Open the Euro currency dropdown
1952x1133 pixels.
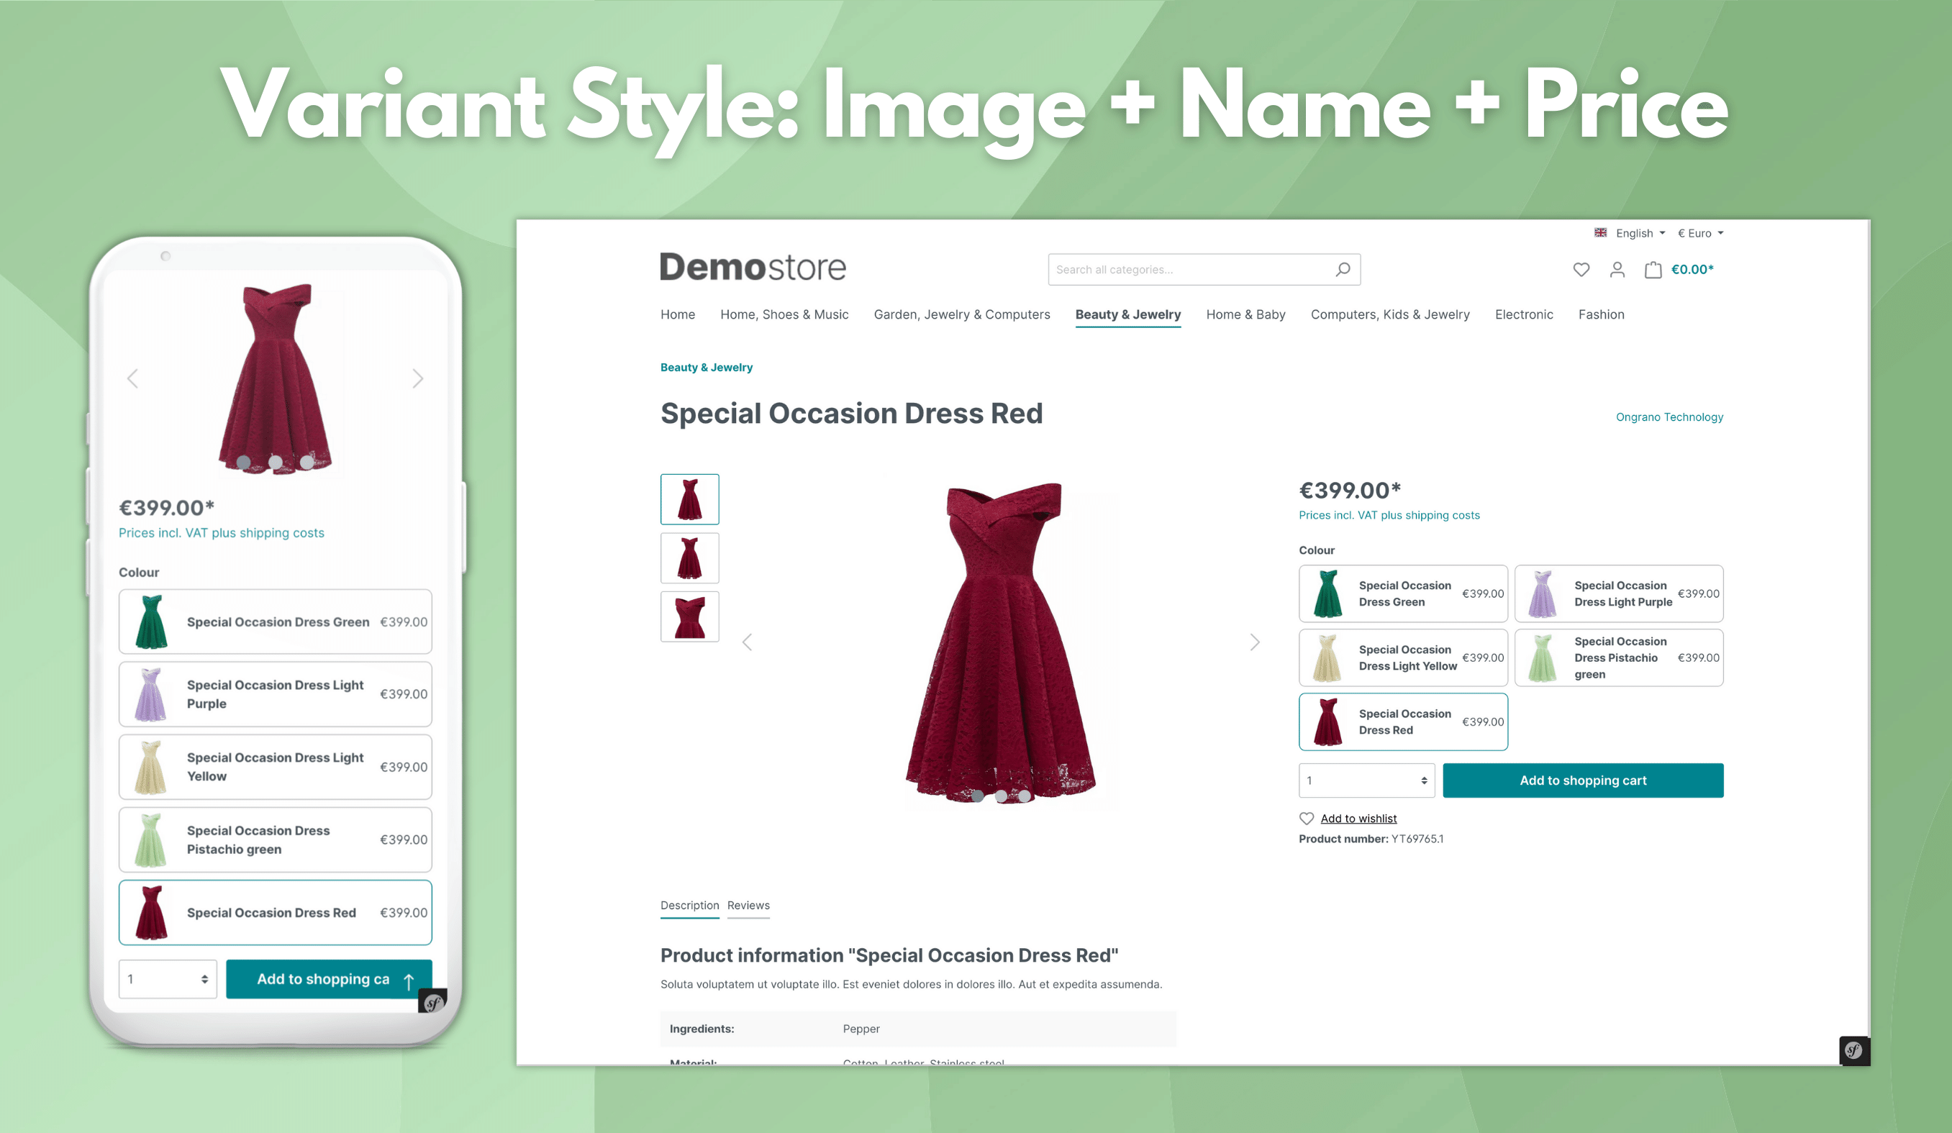click(1700, 233)
